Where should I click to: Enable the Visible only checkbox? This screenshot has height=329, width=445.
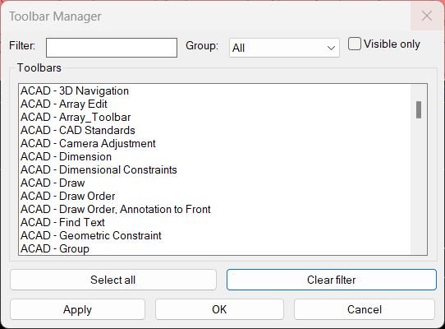point(355,44)
